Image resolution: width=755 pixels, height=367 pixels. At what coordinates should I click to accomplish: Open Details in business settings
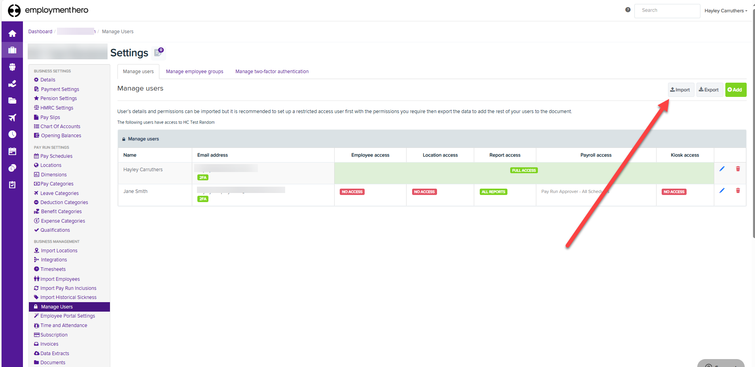tap(44, 80)
